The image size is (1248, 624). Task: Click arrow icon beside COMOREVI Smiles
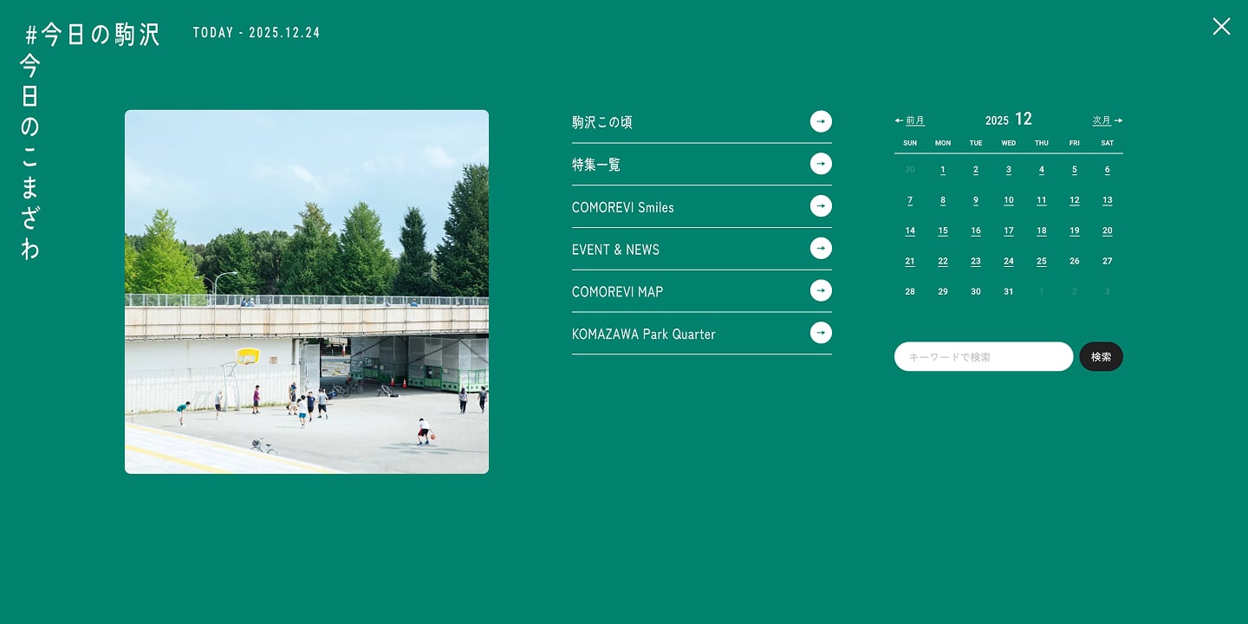[820, 206]
